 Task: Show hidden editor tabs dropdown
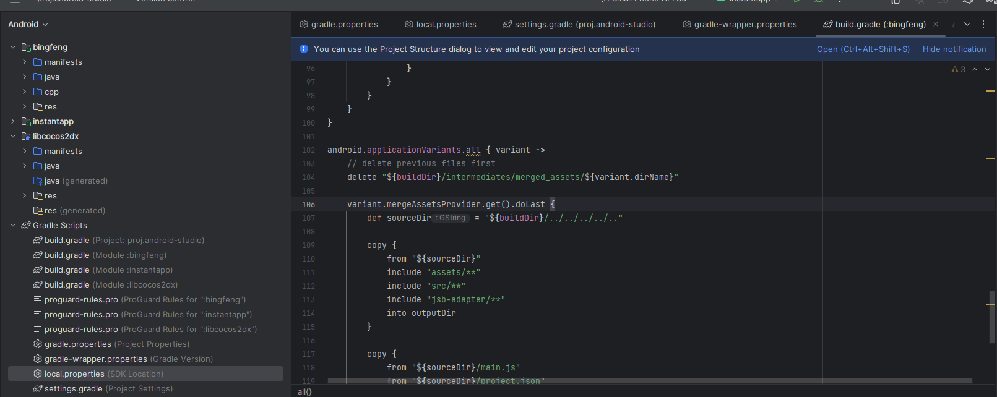[x=967, y=24]
